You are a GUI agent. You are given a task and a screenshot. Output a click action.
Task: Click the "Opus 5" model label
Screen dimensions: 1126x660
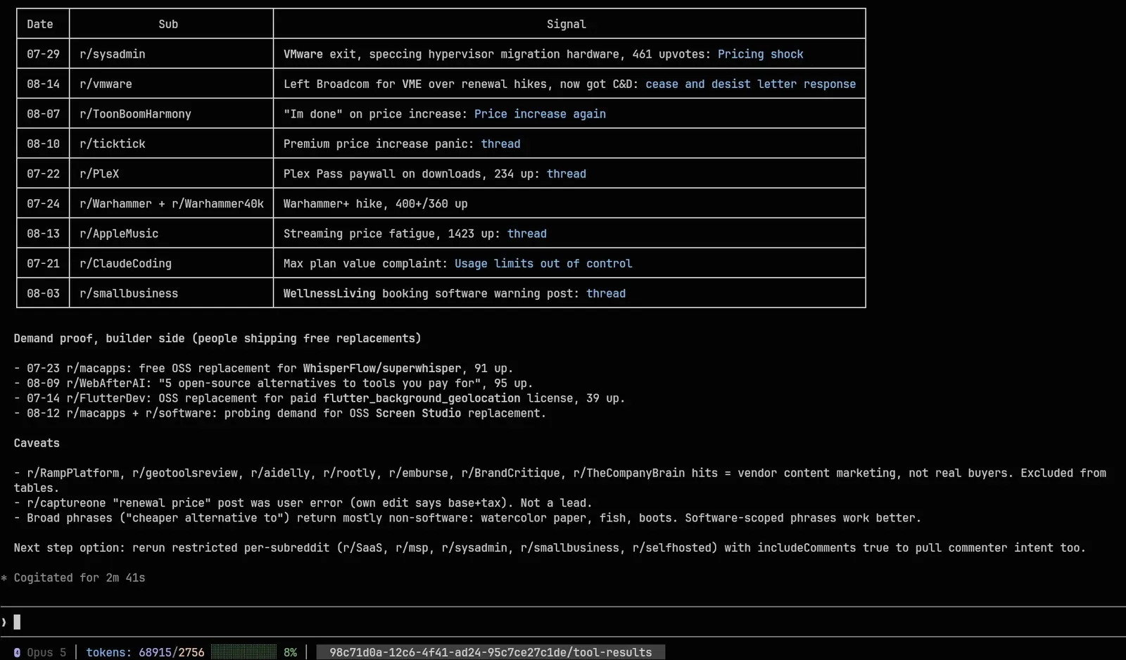46,652
